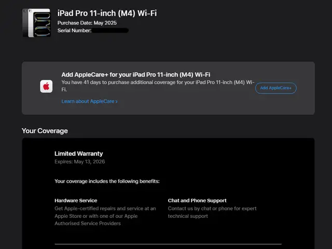The height and width of the screenshot is (249, 332).
Task: Click the Your Coverage heading
Action: (x=45, y=131)
